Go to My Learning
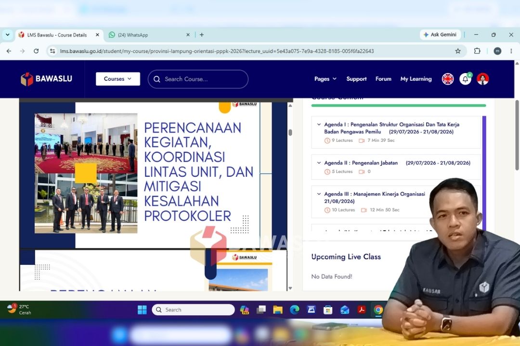The width and height of the screenshot is (520, 346). point(416,79)
